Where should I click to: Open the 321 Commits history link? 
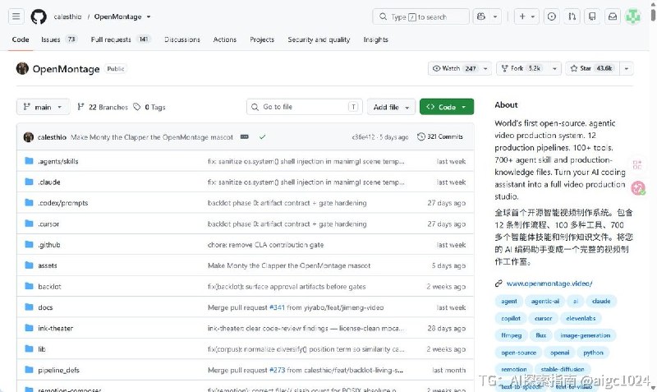[x=440, y=136]
